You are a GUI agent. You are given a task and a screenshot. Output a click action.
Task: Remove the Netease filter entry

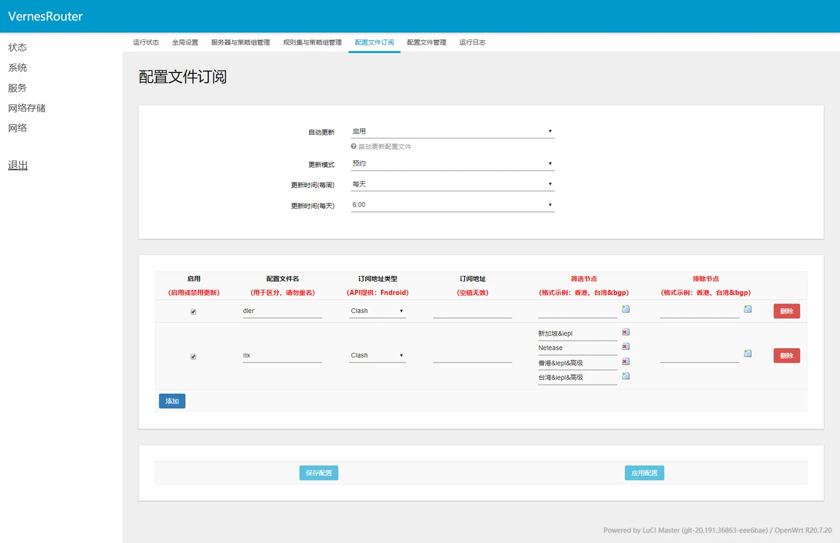(625, 346)
